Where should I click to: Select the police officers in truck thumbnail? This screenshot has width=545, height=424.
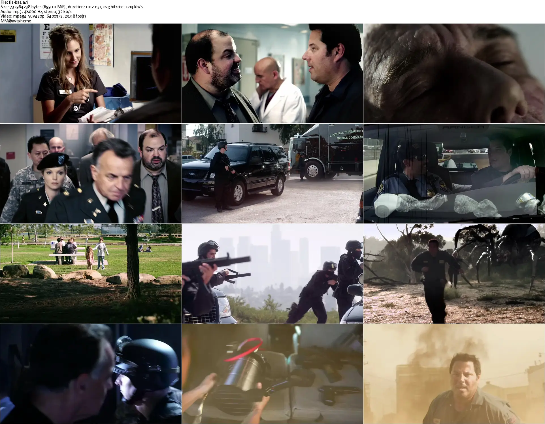click(x=454, y=173)
